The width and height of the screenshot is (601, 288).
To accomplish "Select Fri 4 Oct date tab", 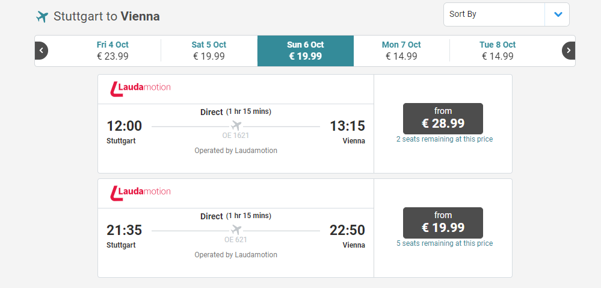I will [112, 51].
